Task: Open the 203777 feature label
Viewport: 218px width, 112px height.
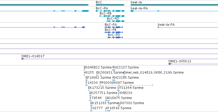Action: coord(97,108)
